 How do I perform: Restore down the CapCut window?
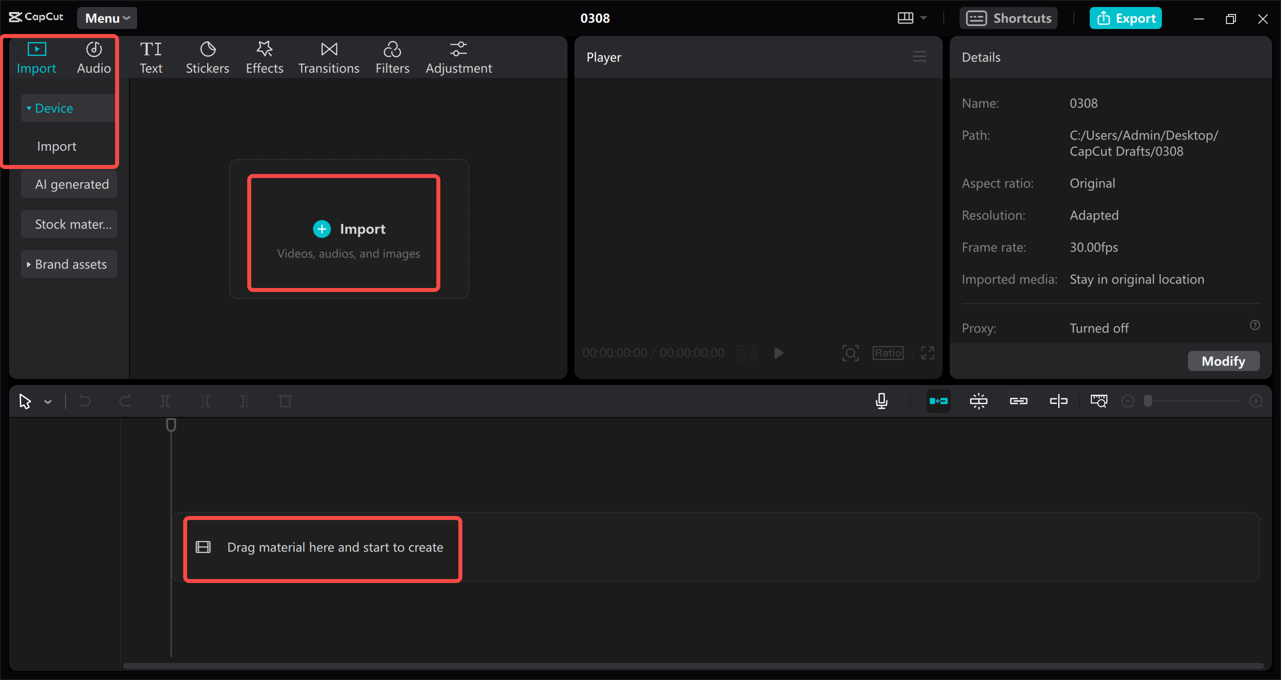pos(1231,18)
